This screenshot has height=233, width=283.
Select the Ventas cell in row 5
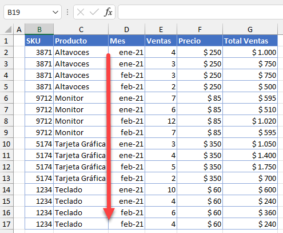[161, 86]
